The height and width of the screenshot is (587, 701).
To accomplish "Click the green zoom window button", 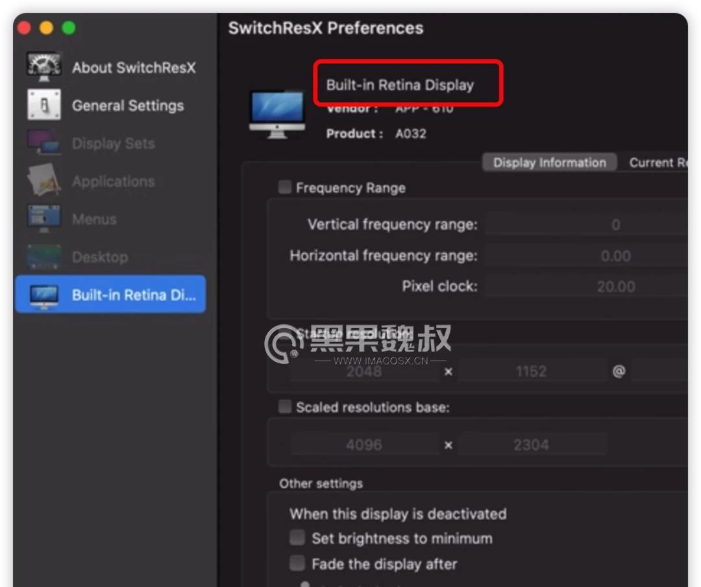I will 68,28.
